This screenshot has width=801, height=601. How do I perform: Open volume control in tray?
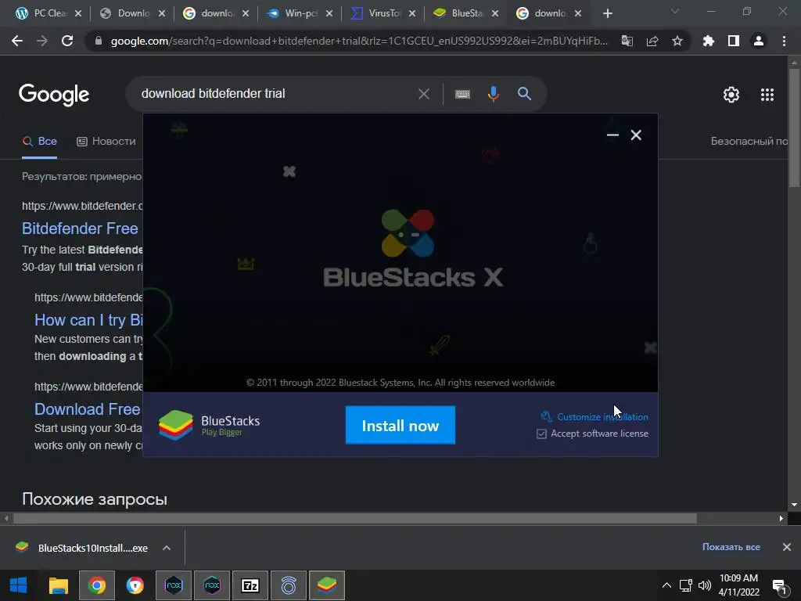[705, 585]
